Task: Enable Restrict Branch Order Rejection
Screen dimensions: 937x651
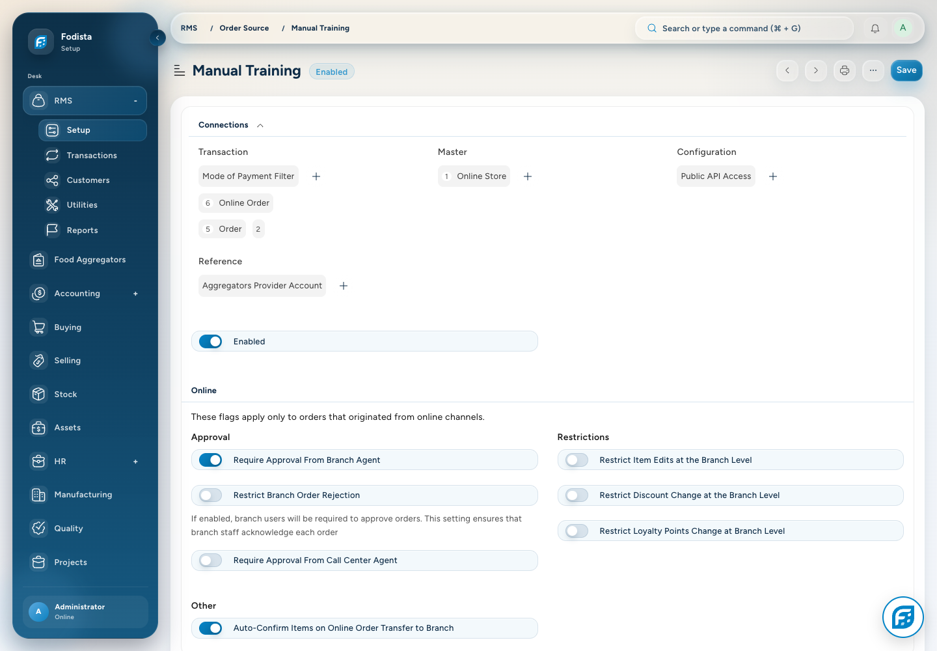Action: coord(211,495)
